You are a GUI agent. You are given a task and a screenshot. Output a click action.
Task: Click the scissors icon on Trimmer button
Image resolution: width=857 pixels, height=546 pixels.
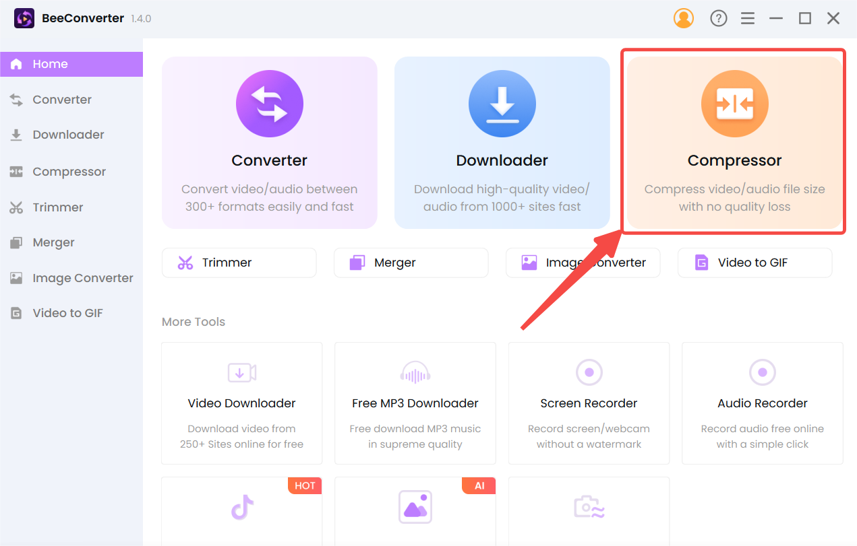185,263
